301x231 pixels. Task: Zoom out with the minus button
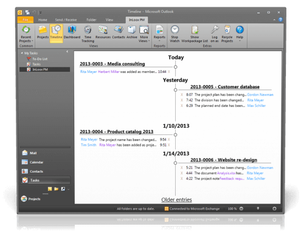[241, 209]
